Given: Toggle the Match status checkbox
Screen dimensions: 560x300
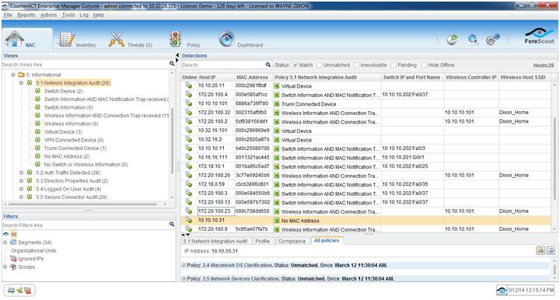Looking at the screenshot, I should tap(295, 65).
